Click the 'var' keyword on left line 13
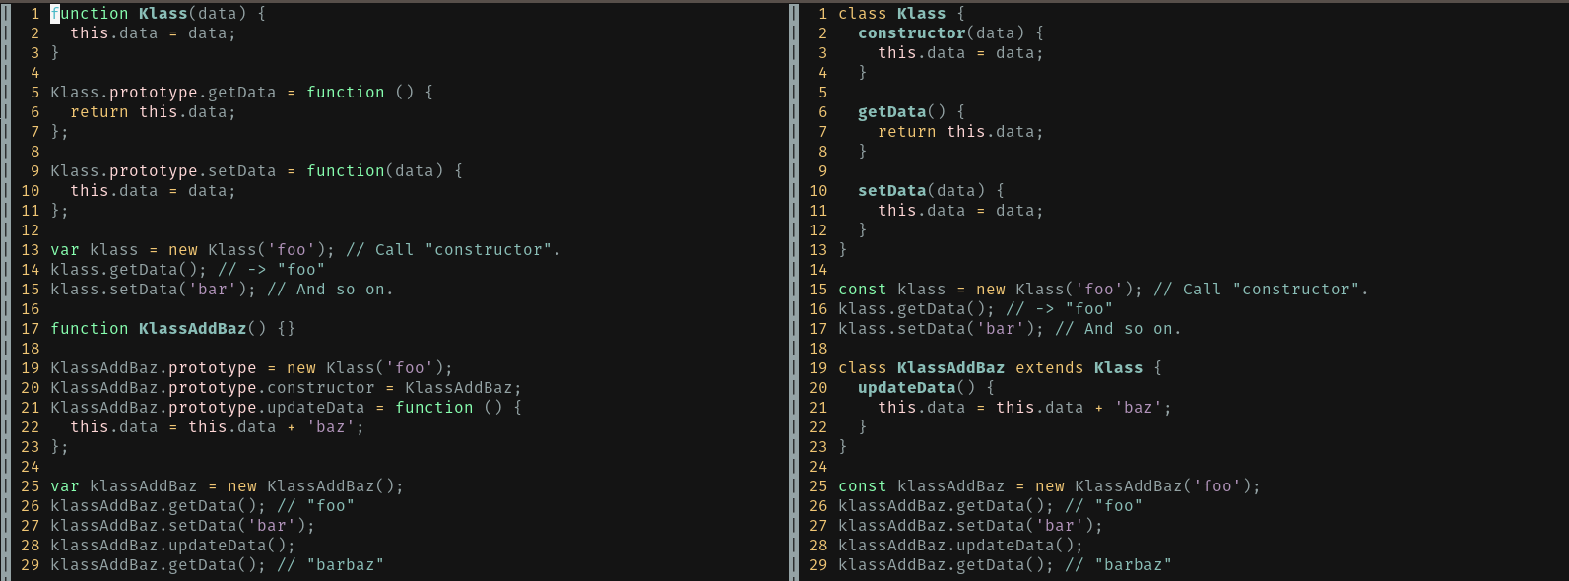 point(65,250)
